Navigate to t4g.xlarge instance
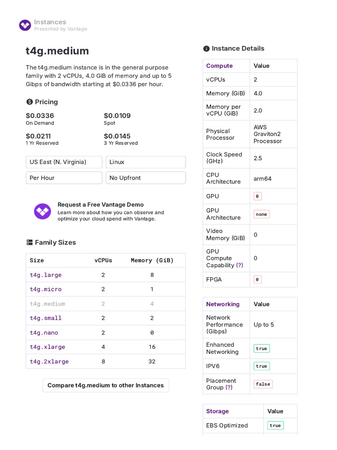The height and width of the screenshot is (450, 337). [47, 347]
